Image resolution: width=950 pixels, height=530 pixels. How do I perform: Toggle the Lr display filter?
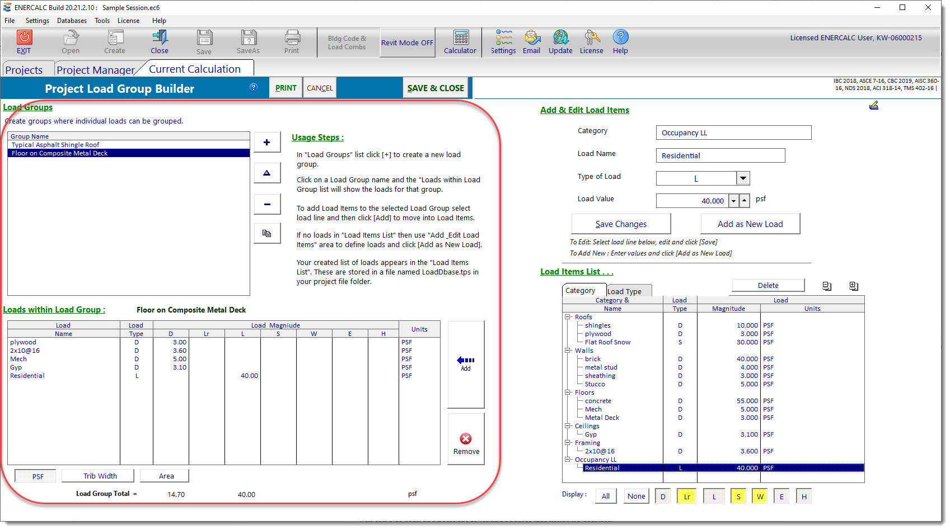tap(686, 496)
